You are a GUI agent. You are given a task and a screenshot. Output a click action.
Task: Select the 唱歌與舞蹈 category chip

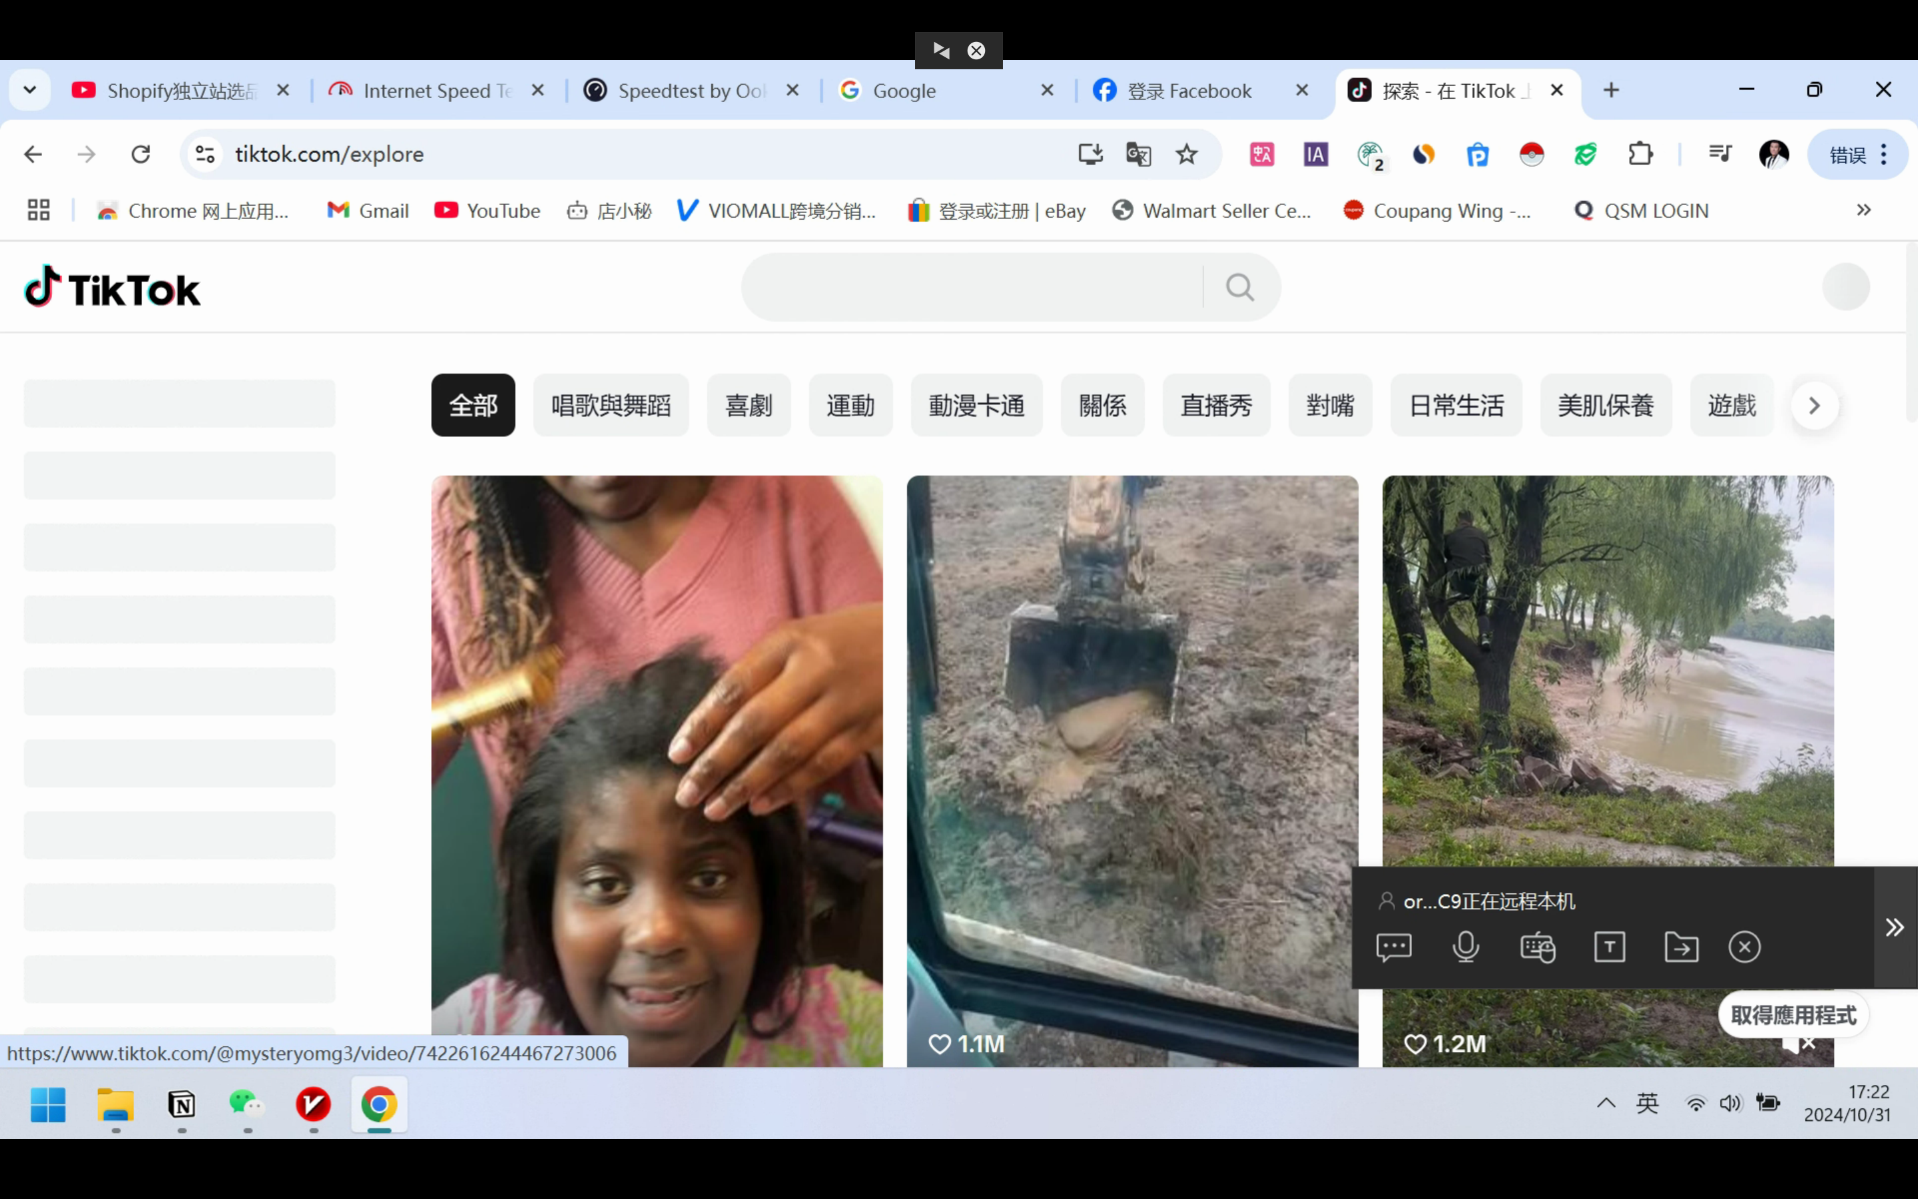tap(611, 405)
